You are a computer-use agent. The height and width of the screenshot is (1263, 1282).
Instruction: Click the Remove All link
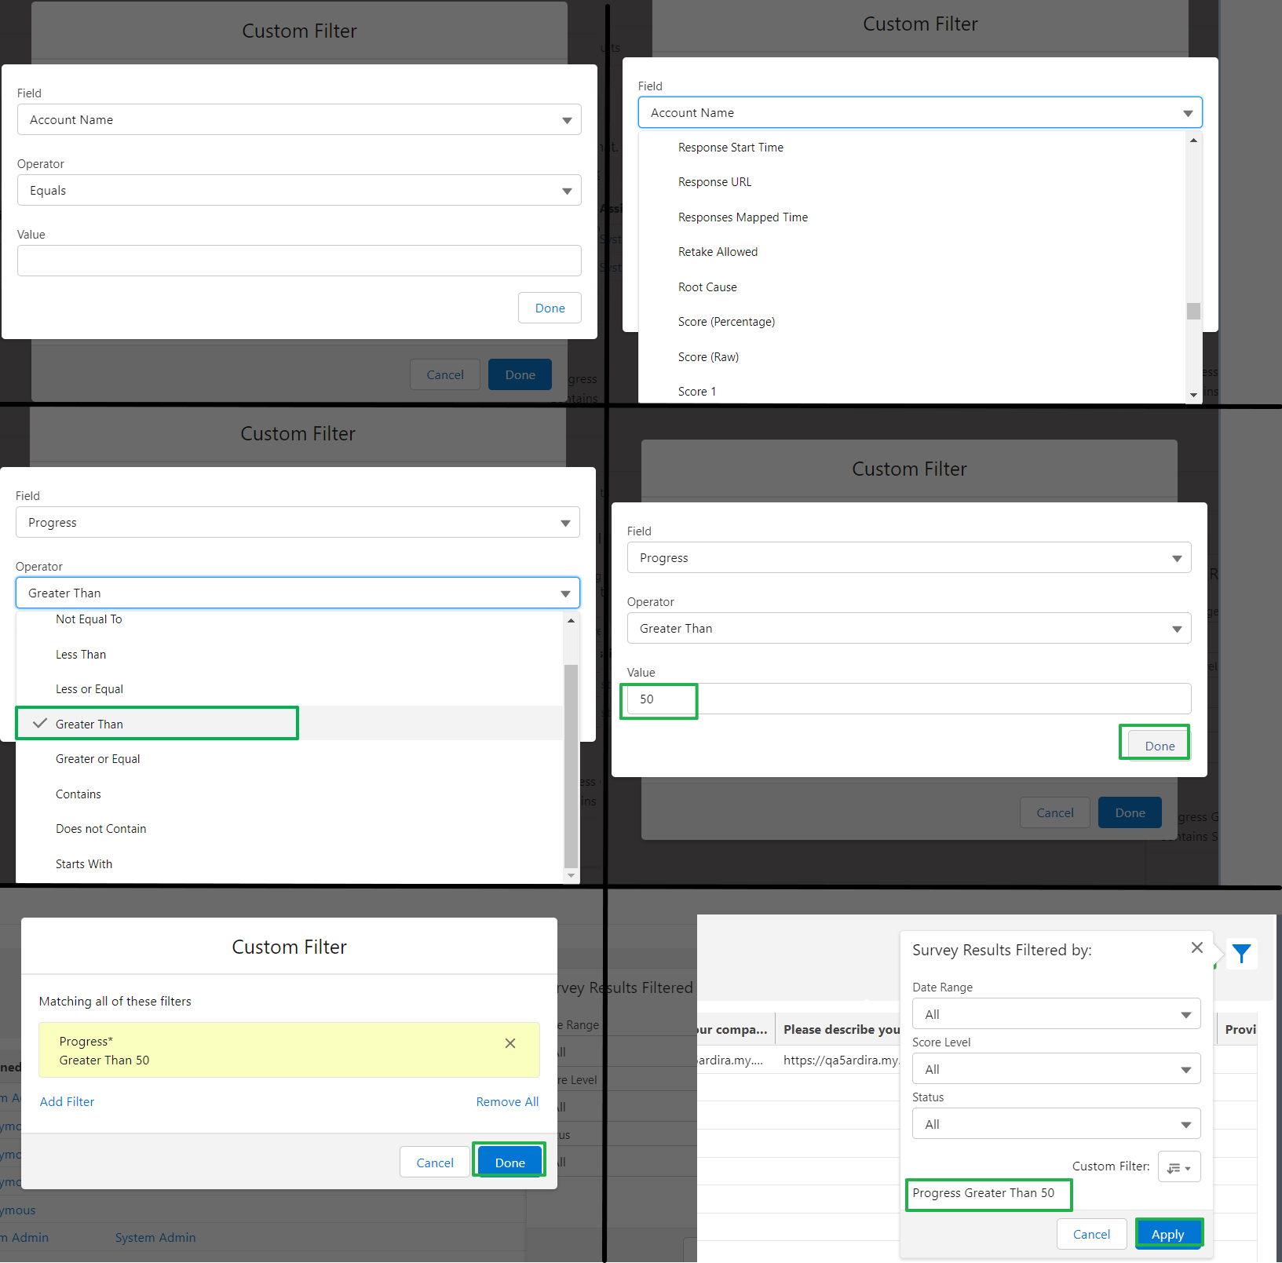point(507,1101)
